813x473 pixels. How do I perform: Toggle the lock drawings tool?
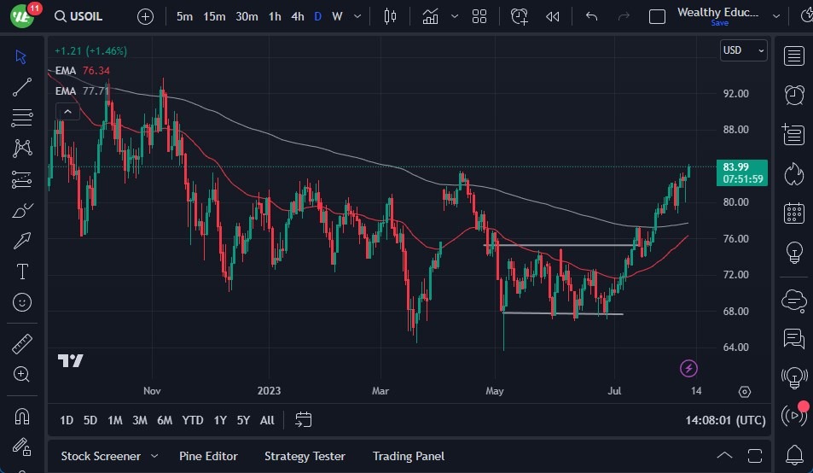(x=22, y=447)
